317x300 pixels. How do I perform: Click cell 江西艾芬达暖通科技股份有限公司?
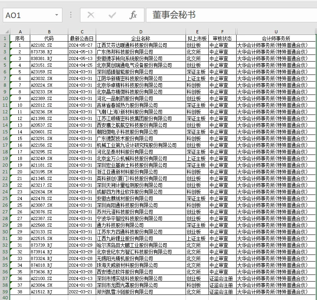click(141, 45)
